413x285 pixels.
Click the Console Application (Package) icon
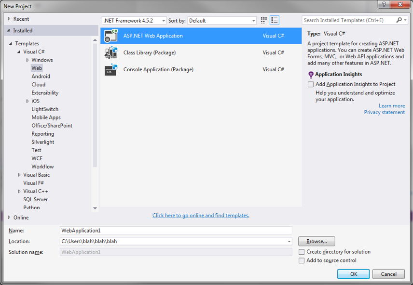tap(111, 69)
